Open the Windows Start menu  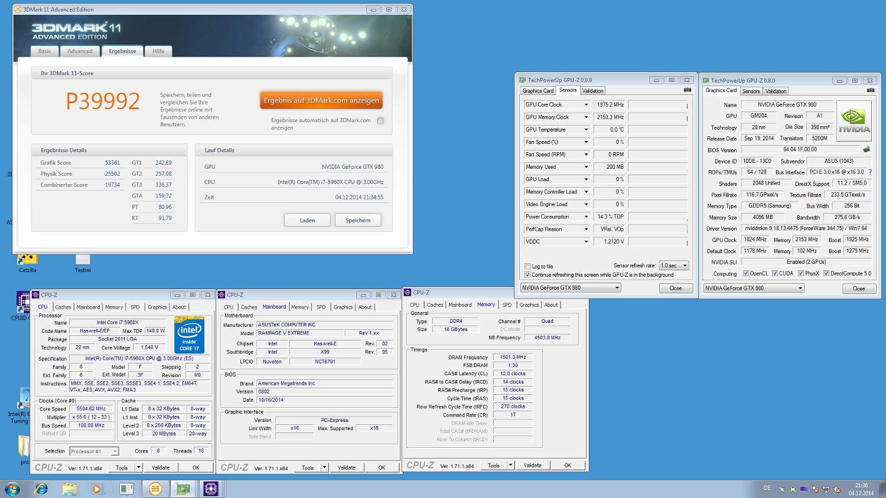(x=12, y=489)
